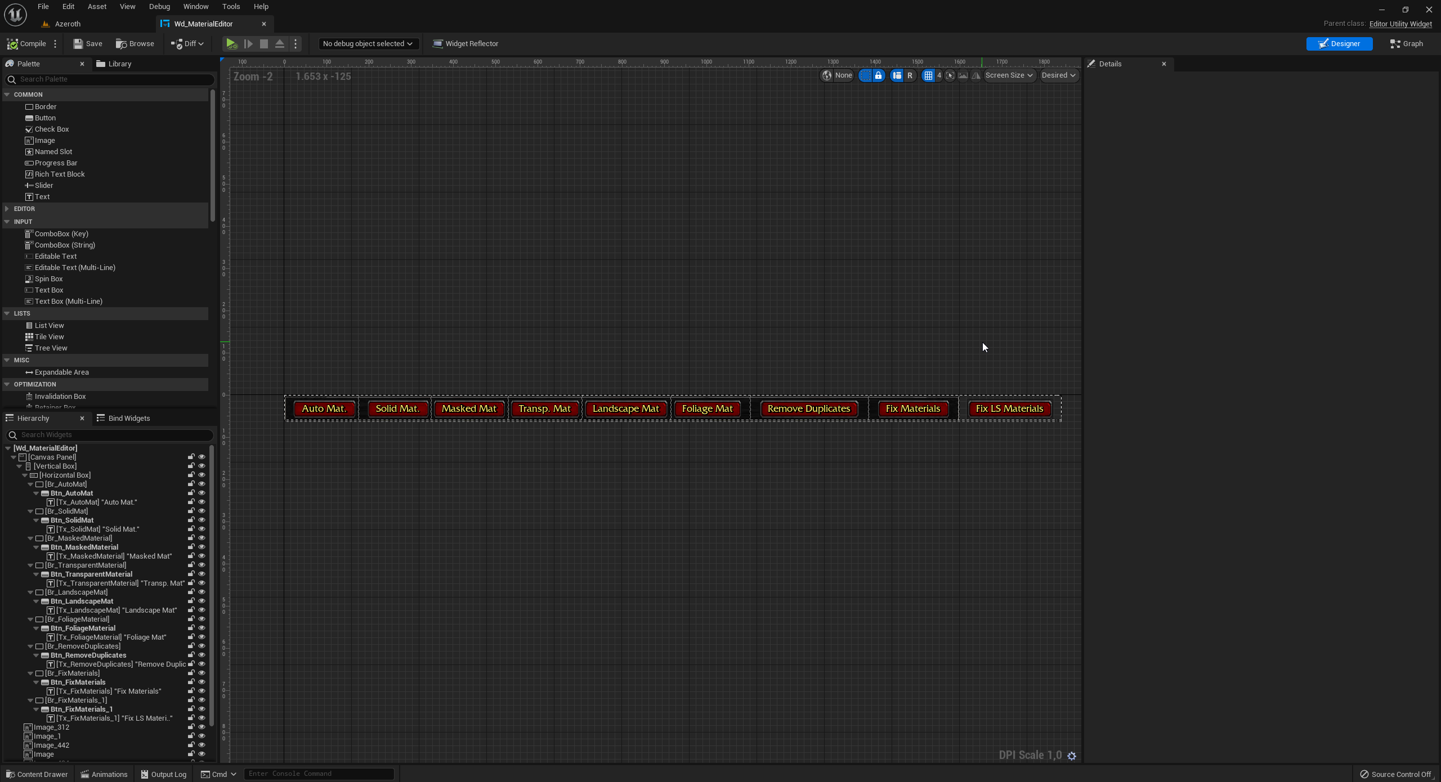
Task: Click the localization globe icon
Action: [826, 75]
